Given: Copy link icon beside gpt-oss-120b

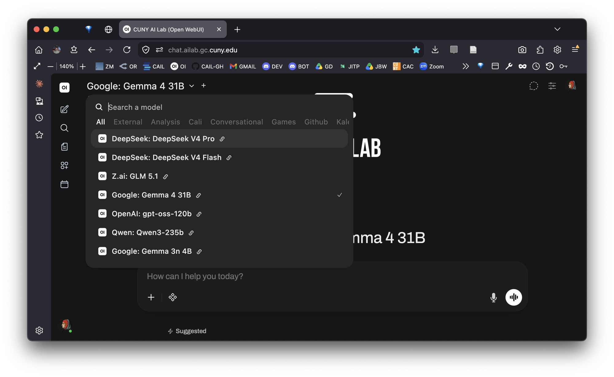Looking at the screenshot, I should coord(199,214).
